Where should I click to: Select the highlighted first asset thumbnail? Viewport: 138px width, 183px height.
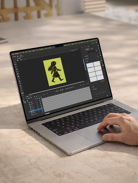pos(90,65)
